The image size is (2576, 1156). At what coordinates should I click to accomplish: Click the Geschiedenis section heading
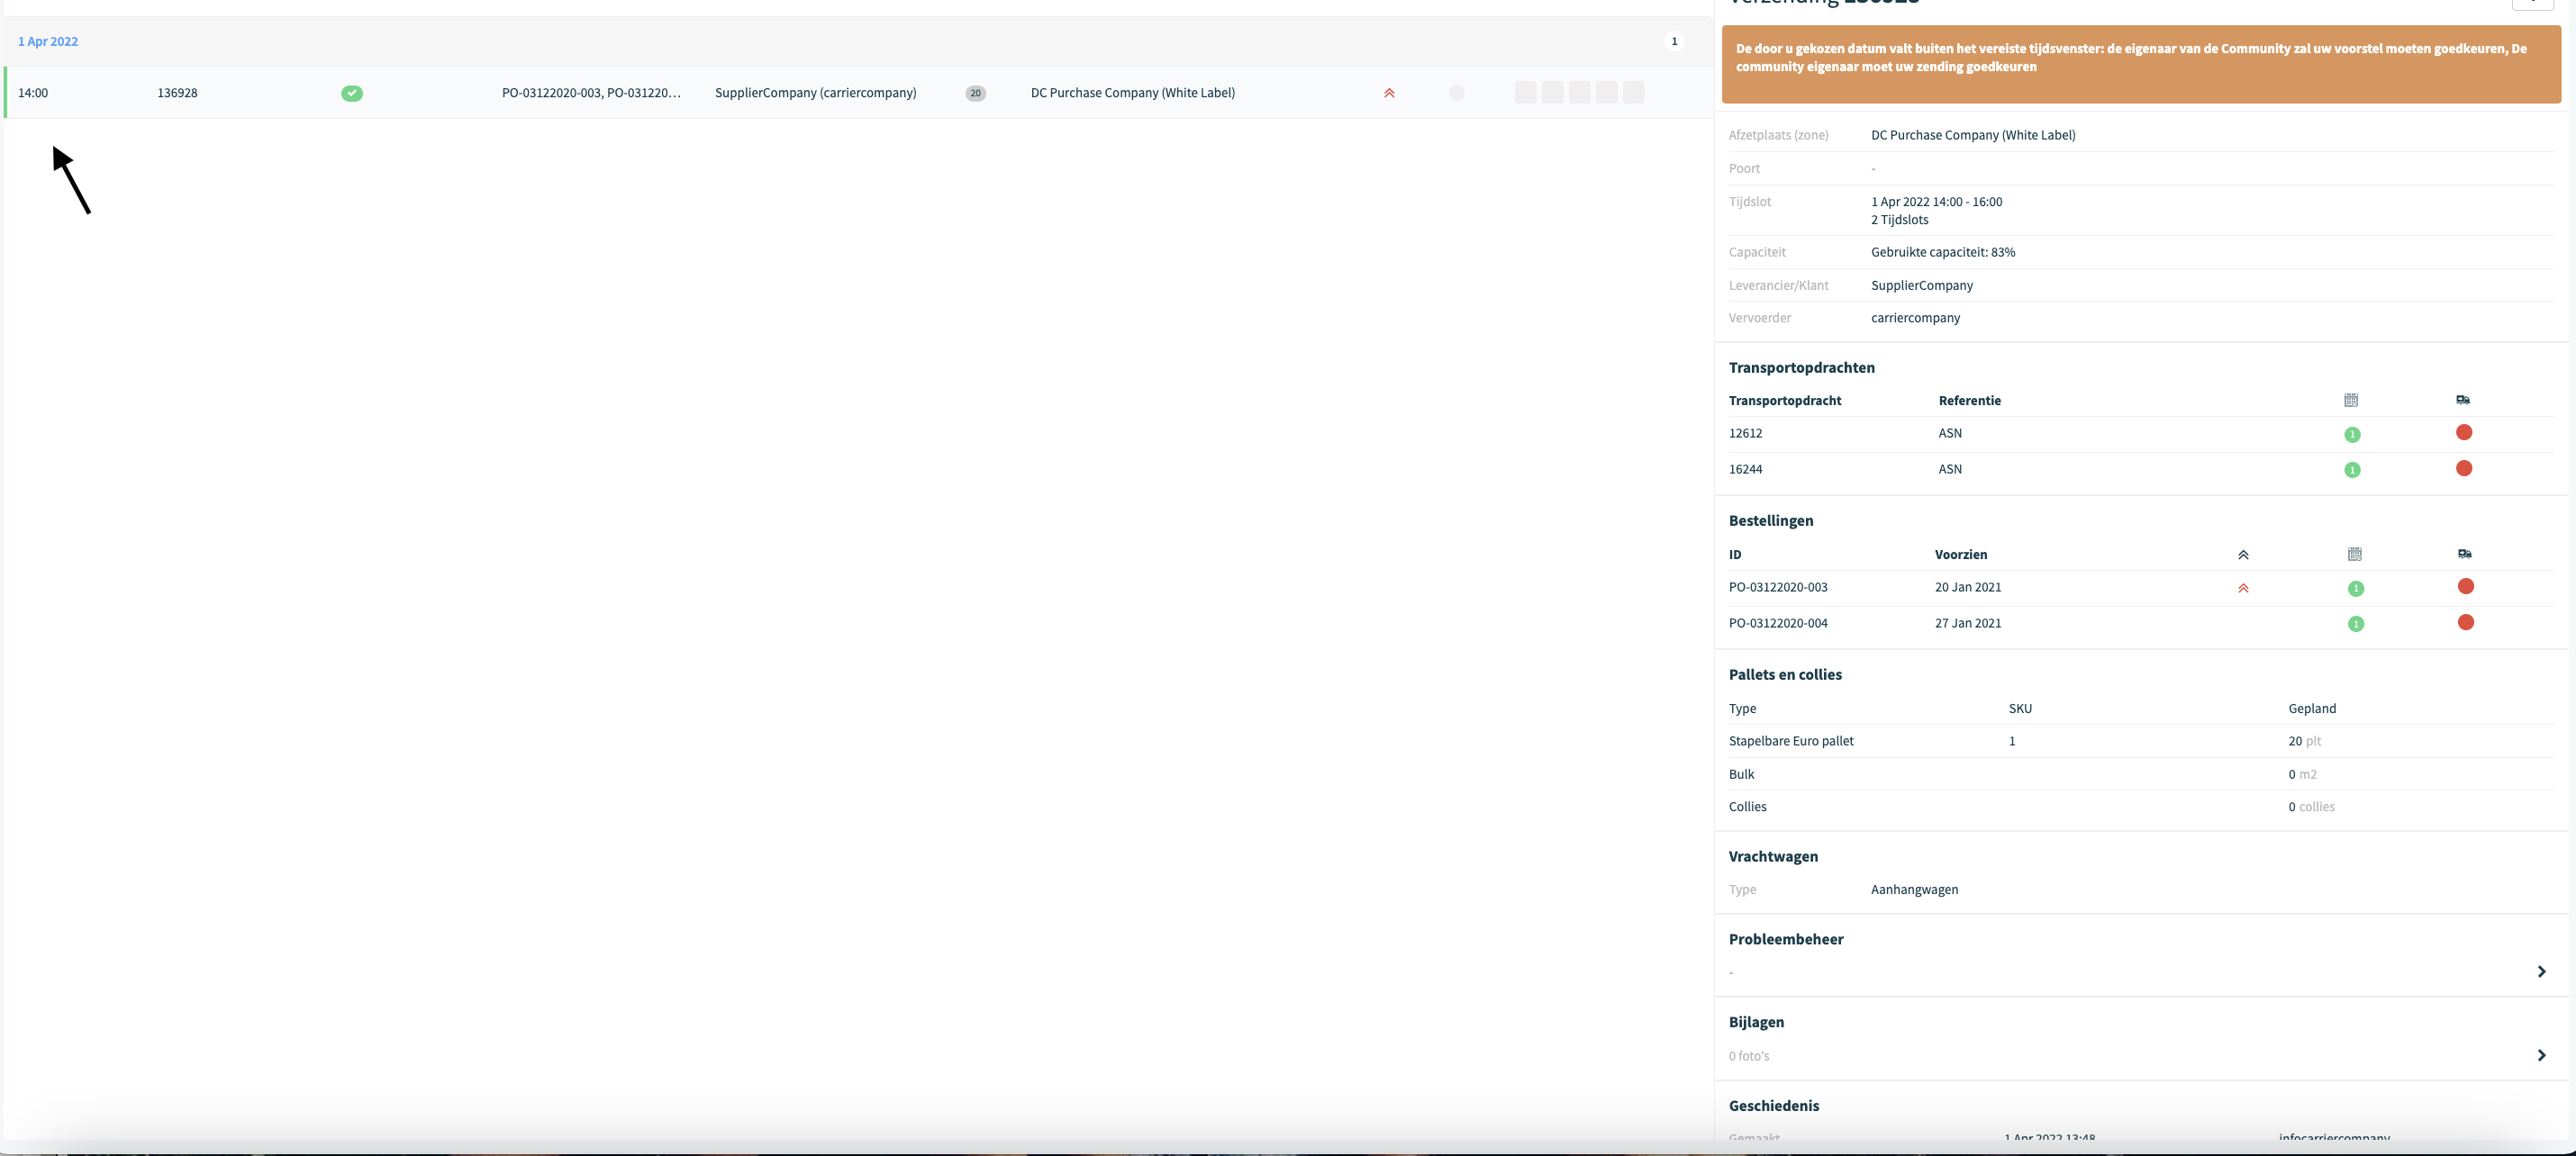tap(1774, 1105)
